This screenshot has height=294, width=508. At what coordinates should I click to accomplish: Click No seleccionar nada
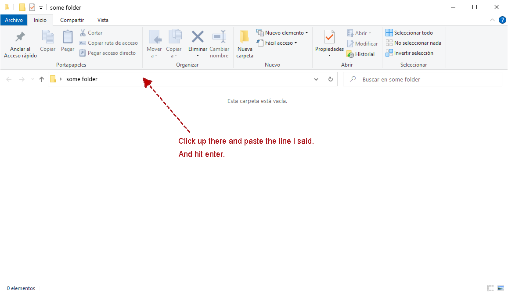pos(414,43)
